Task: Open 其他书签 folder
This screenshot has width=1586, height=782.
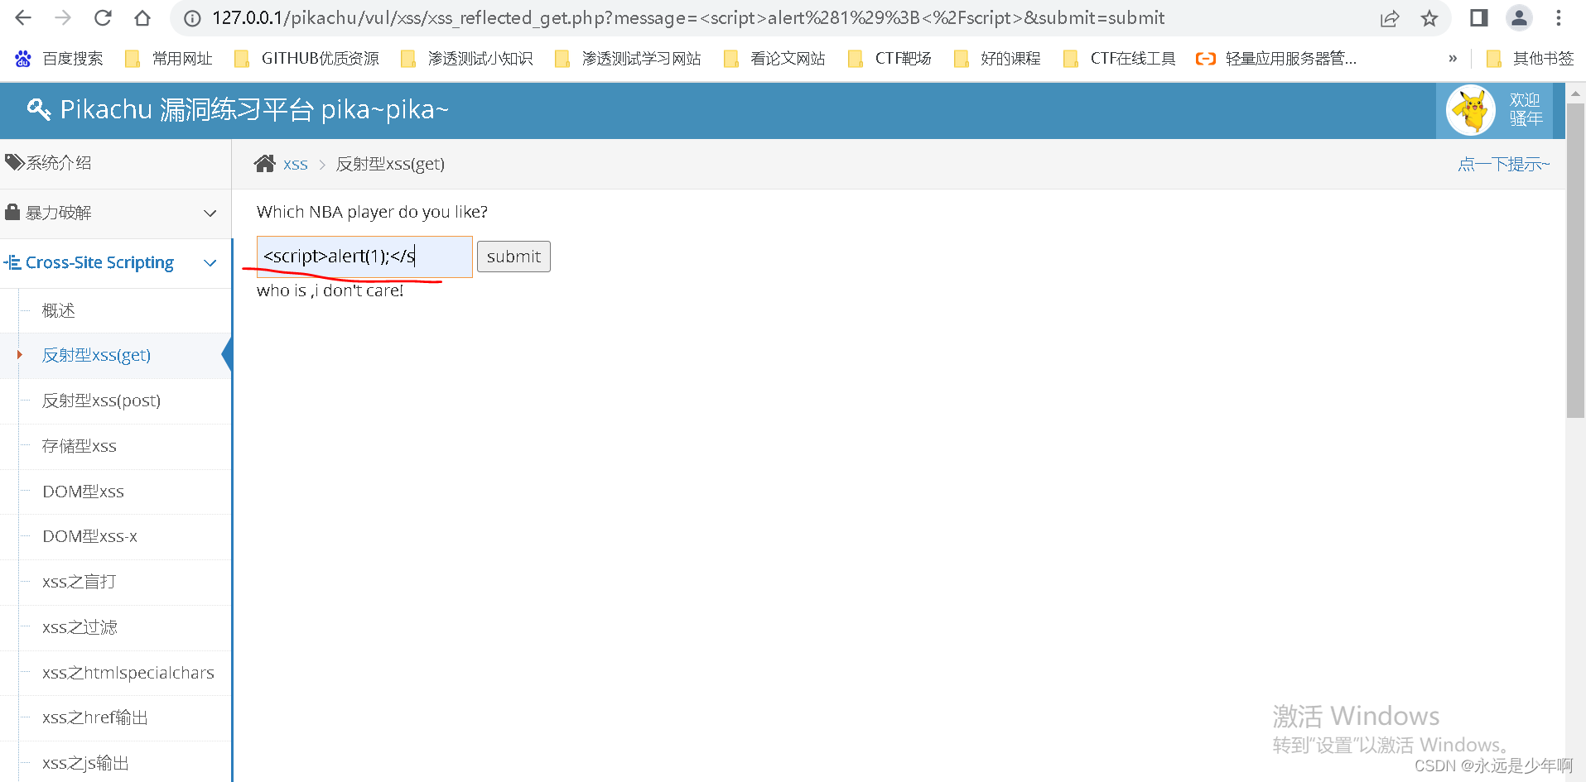Action: [1530, 58]
